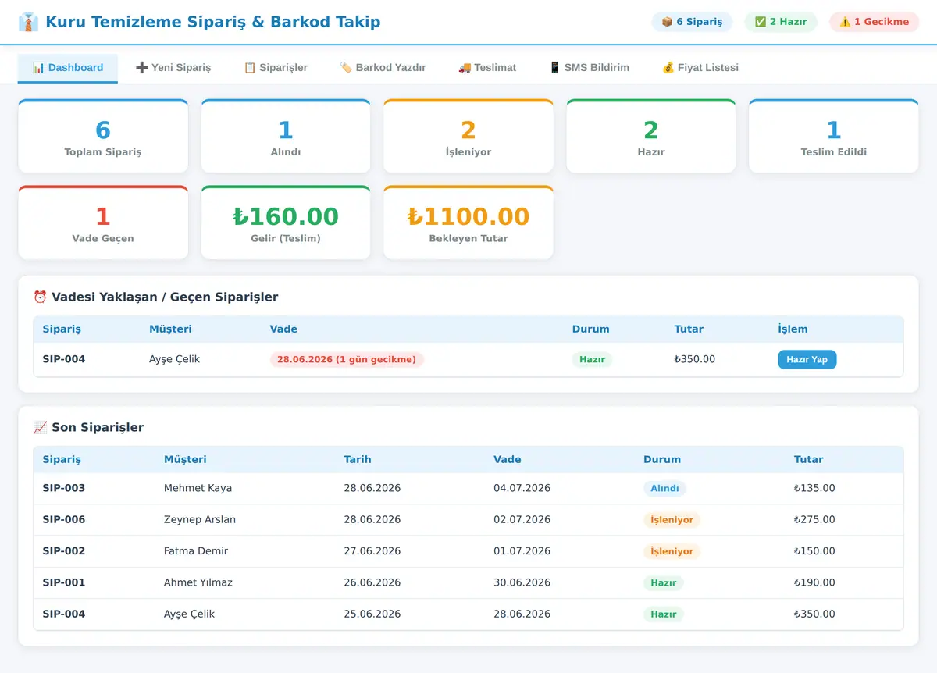Click the 6 Sipariş header badge
937x673 pixels.
coord(692,22)
